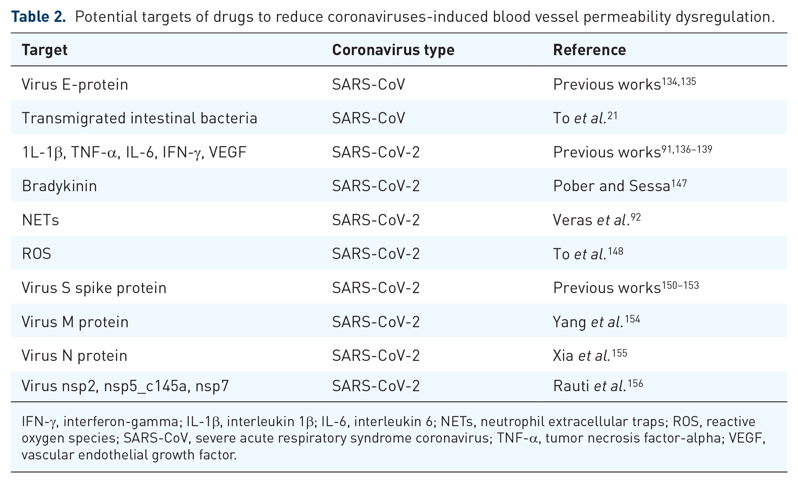Open Rauti et al. reference 156
Image resolution: width=798 pixels, height=483 pixels.
tap(635, 383)
